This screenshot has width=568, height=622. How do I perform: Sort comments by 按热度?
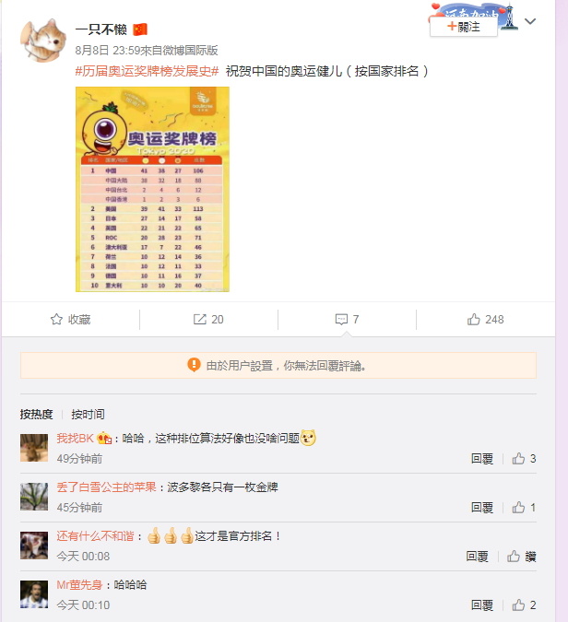(x=37, y=414)
